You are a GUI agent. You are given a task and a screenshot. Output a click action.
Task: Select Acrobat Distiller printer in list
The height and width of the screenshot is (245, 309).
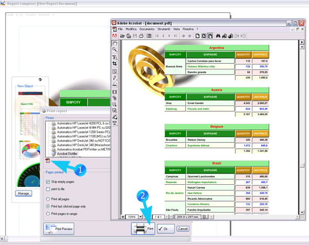67,153
